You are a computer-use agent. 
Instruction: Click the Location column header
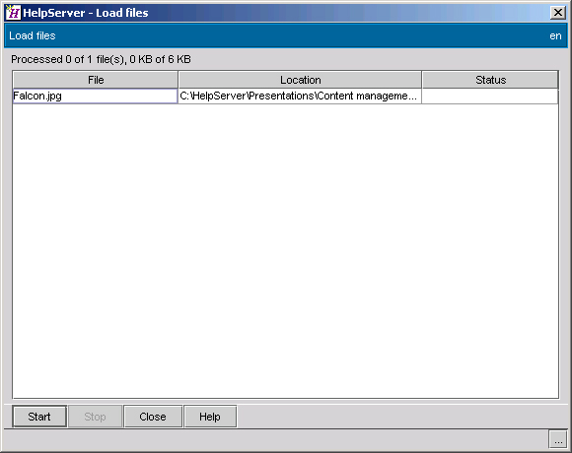tap(300, 80)
